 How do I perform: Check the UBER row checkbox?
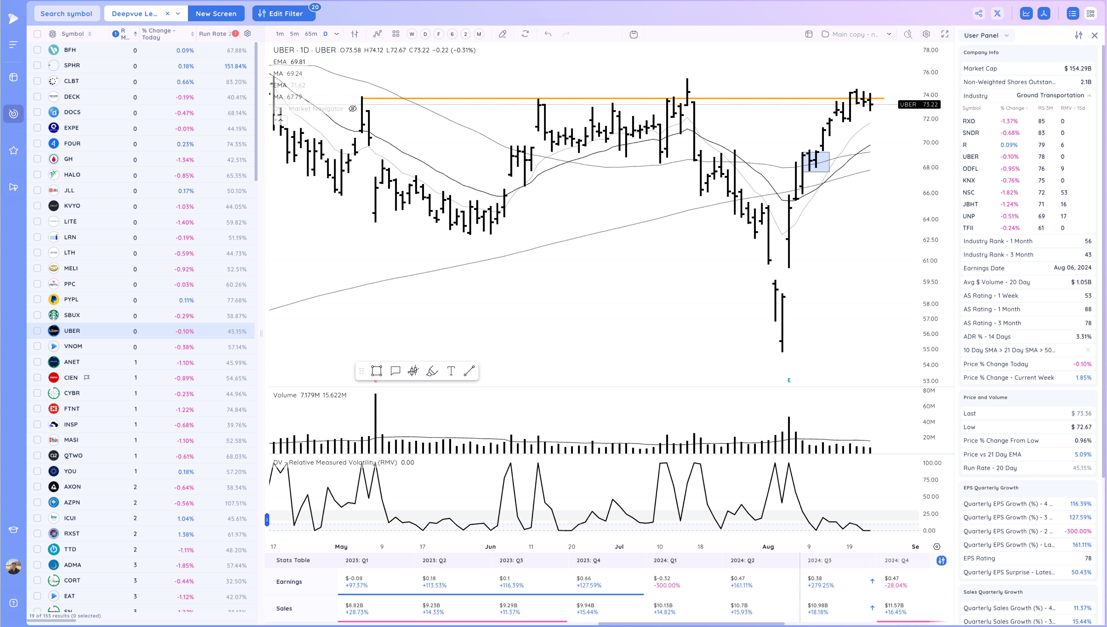coord(37,331)
